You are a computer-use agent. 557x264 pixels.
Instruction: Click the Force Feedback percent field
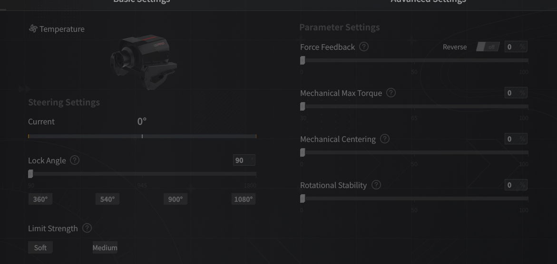(x=516, y=47)
